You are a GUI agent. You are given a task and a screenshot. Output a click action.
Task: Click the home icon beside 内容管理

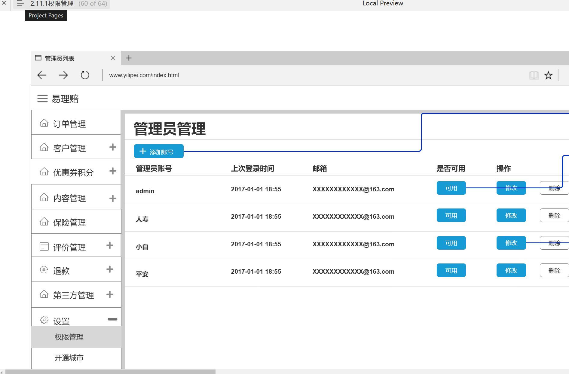(44, 197)
